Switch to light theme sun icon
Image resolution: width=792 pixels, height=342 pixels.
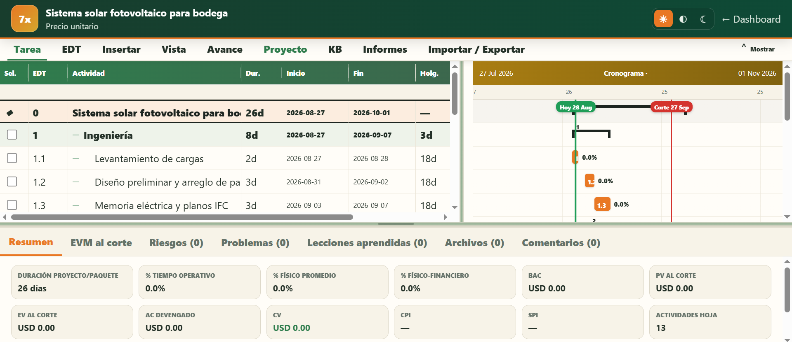663,19
